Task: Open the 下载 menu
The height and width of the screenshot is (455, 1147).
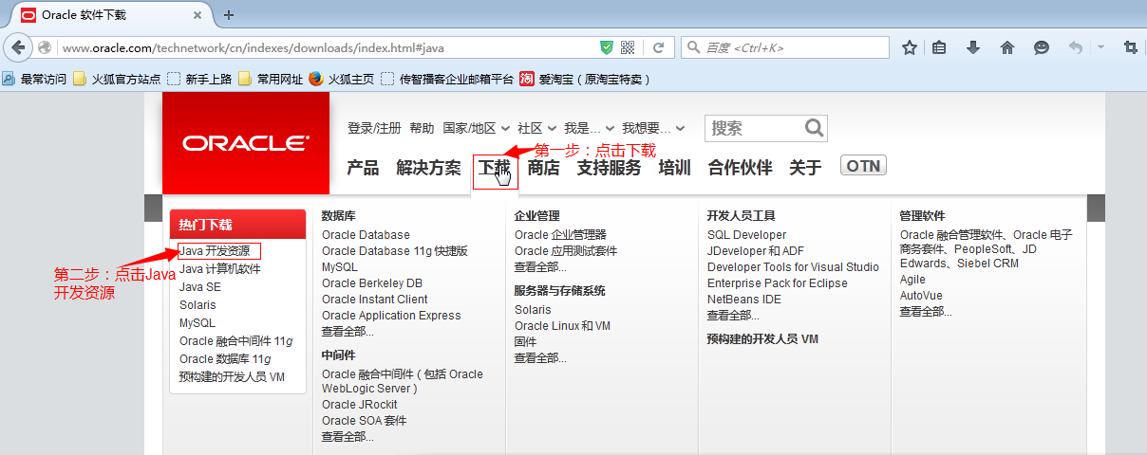Action: click(495, 168)
